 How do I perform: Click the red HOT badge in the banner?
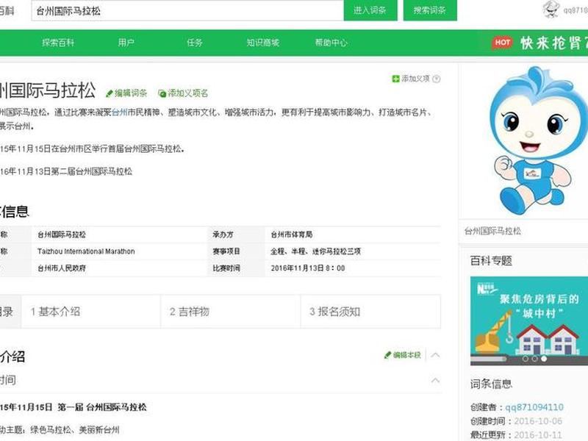(x=502, y=43)
